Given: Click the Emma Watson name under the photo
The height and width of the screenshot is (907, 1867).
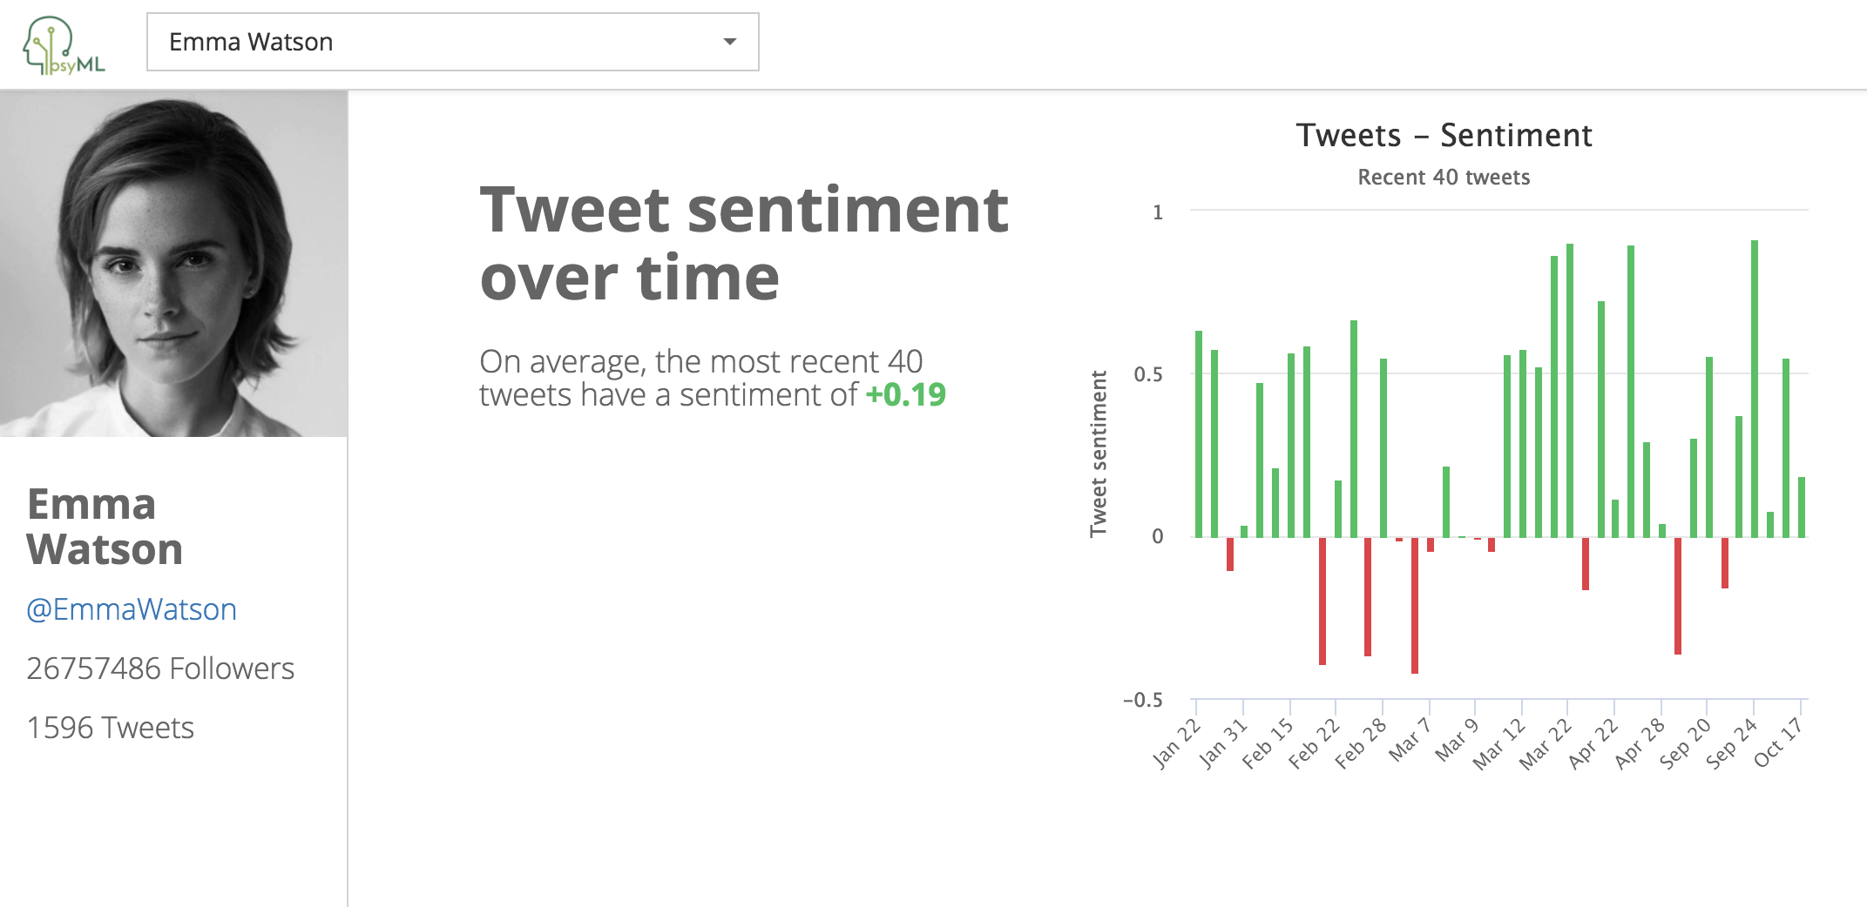Looking at the screenshot, I should [105, 527].
